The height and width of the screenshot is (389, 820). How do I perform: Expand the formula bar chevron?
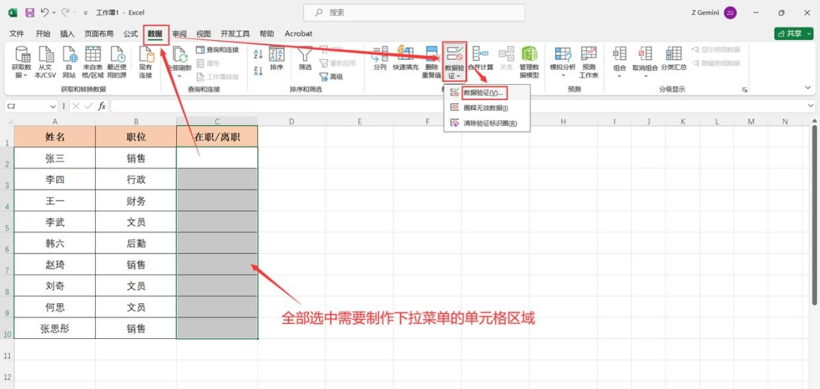click(811, 106)
